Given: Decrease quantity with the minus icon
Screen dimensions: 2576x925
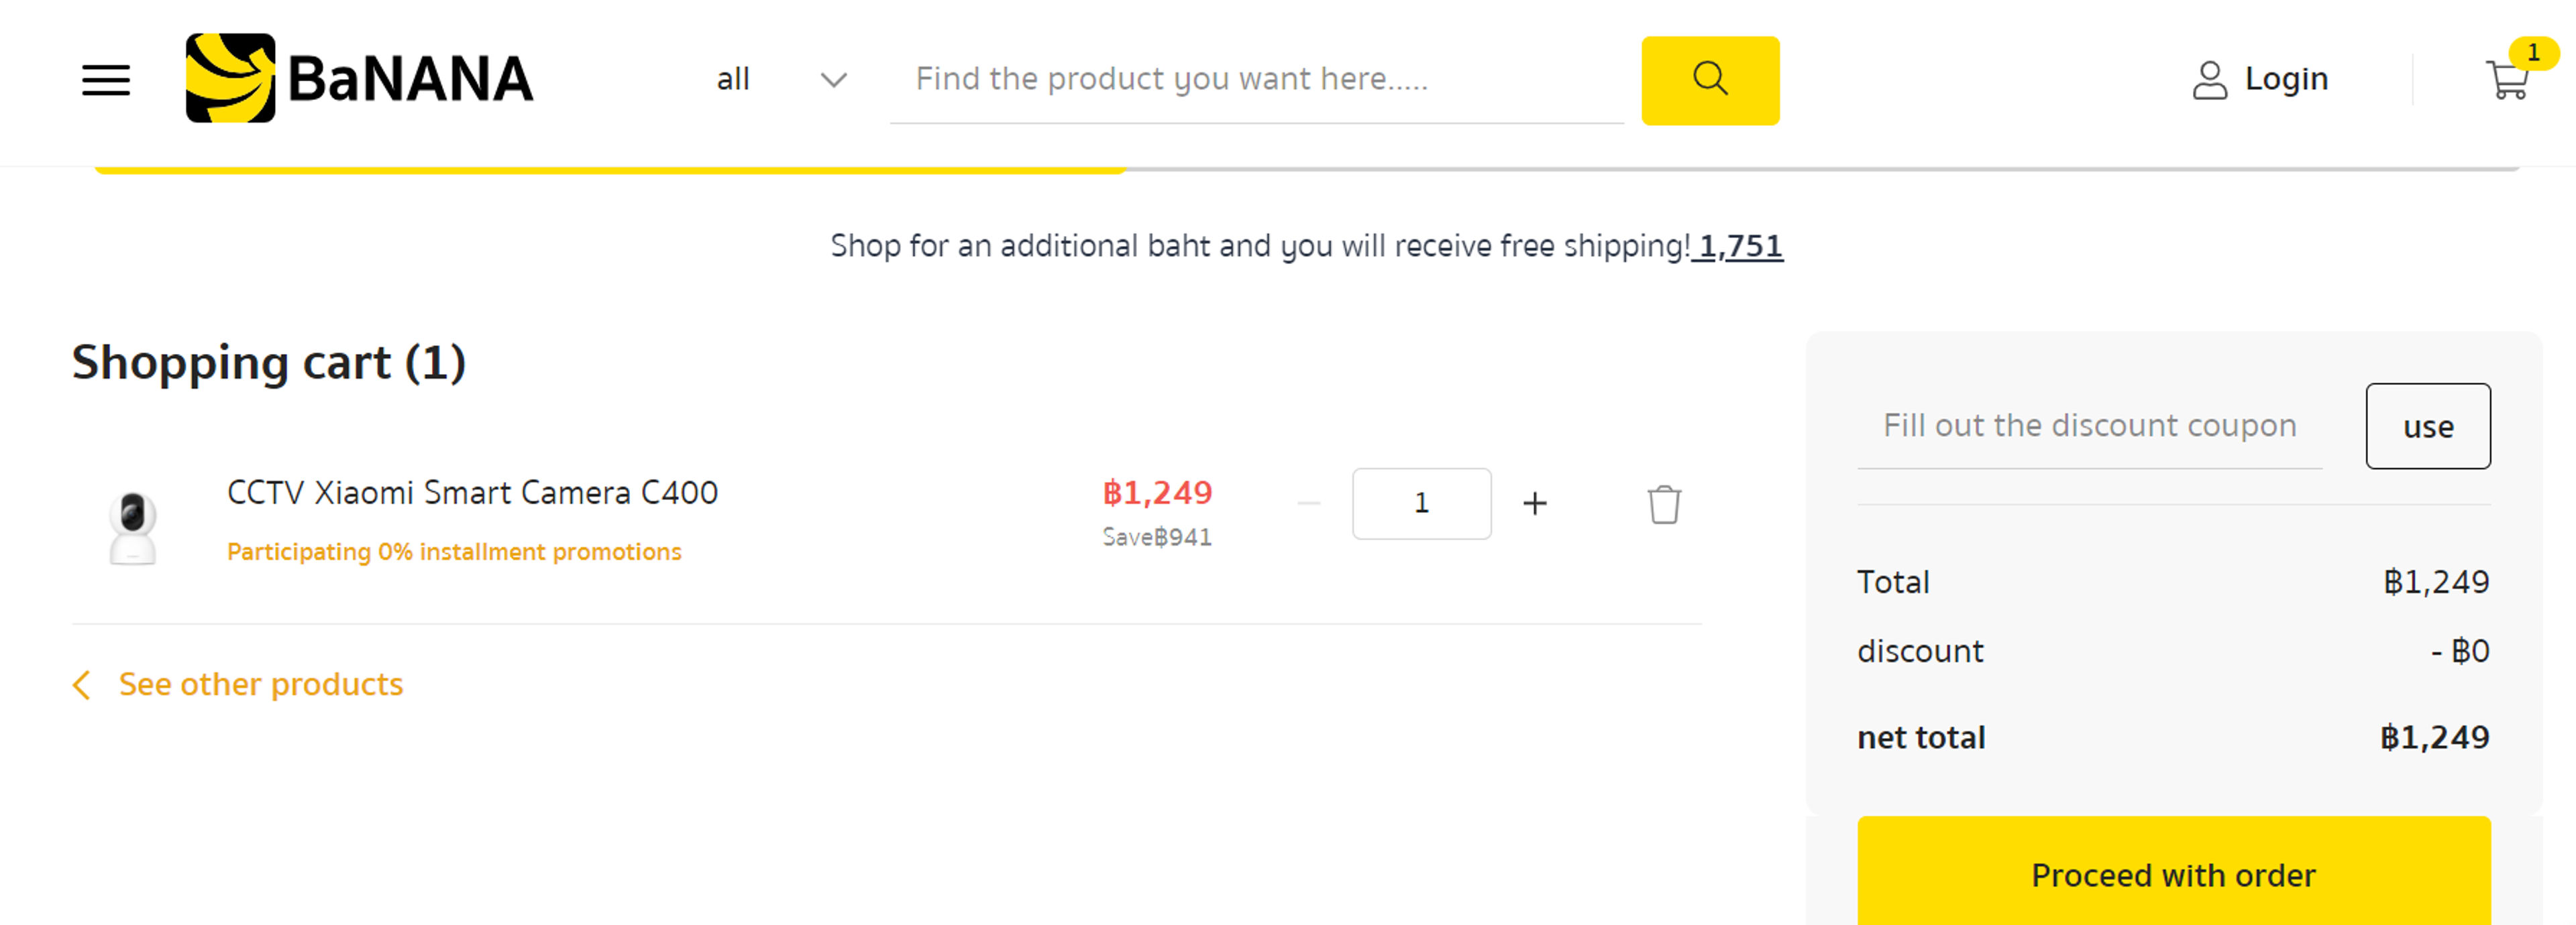Looking at the screenshot, I should coord(1308,503).
